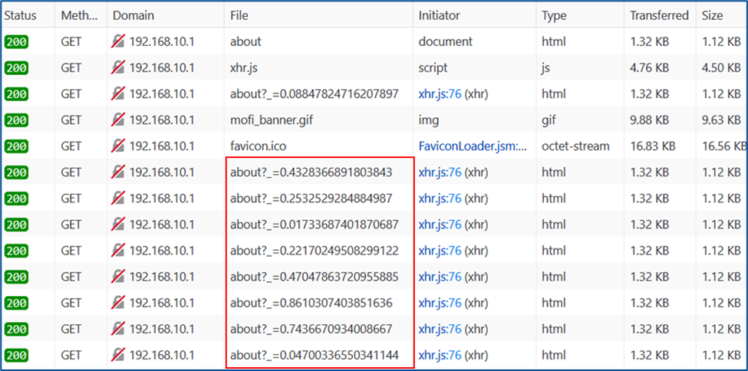Click the insecure lock icon on the about?_=0.4328366891803843 row
The image size is (748, 371).
(118, 172)
